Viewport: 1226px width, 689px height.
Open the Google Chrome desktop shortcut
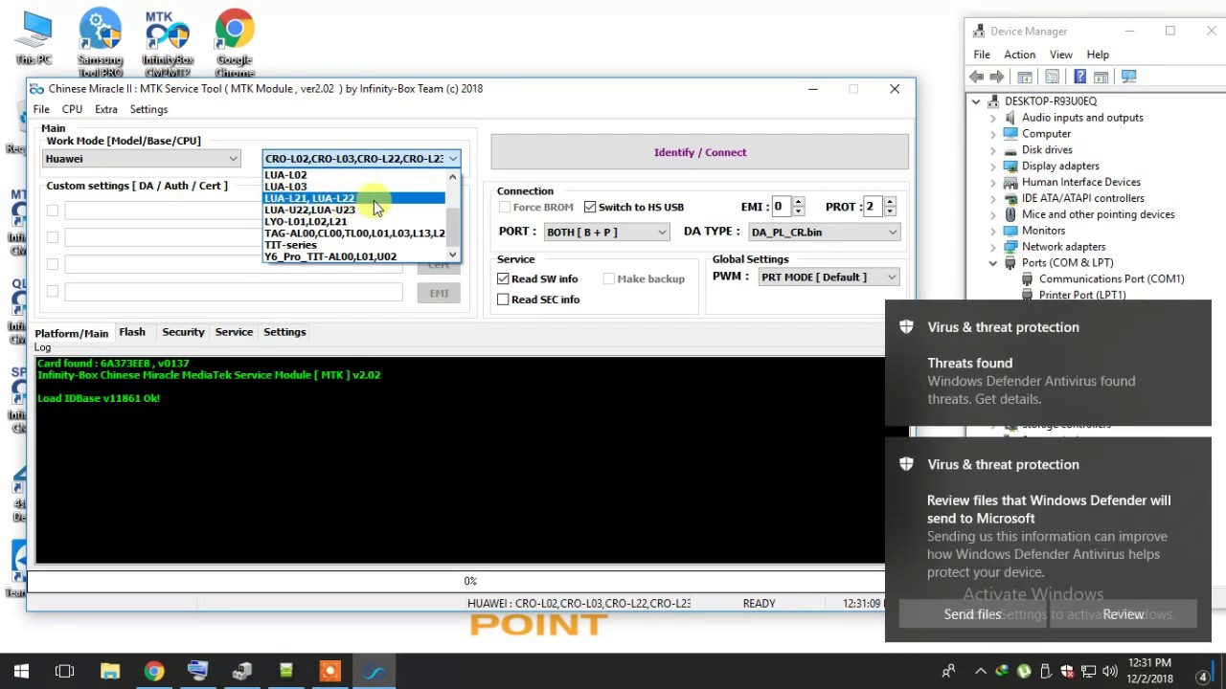(235, 43)
